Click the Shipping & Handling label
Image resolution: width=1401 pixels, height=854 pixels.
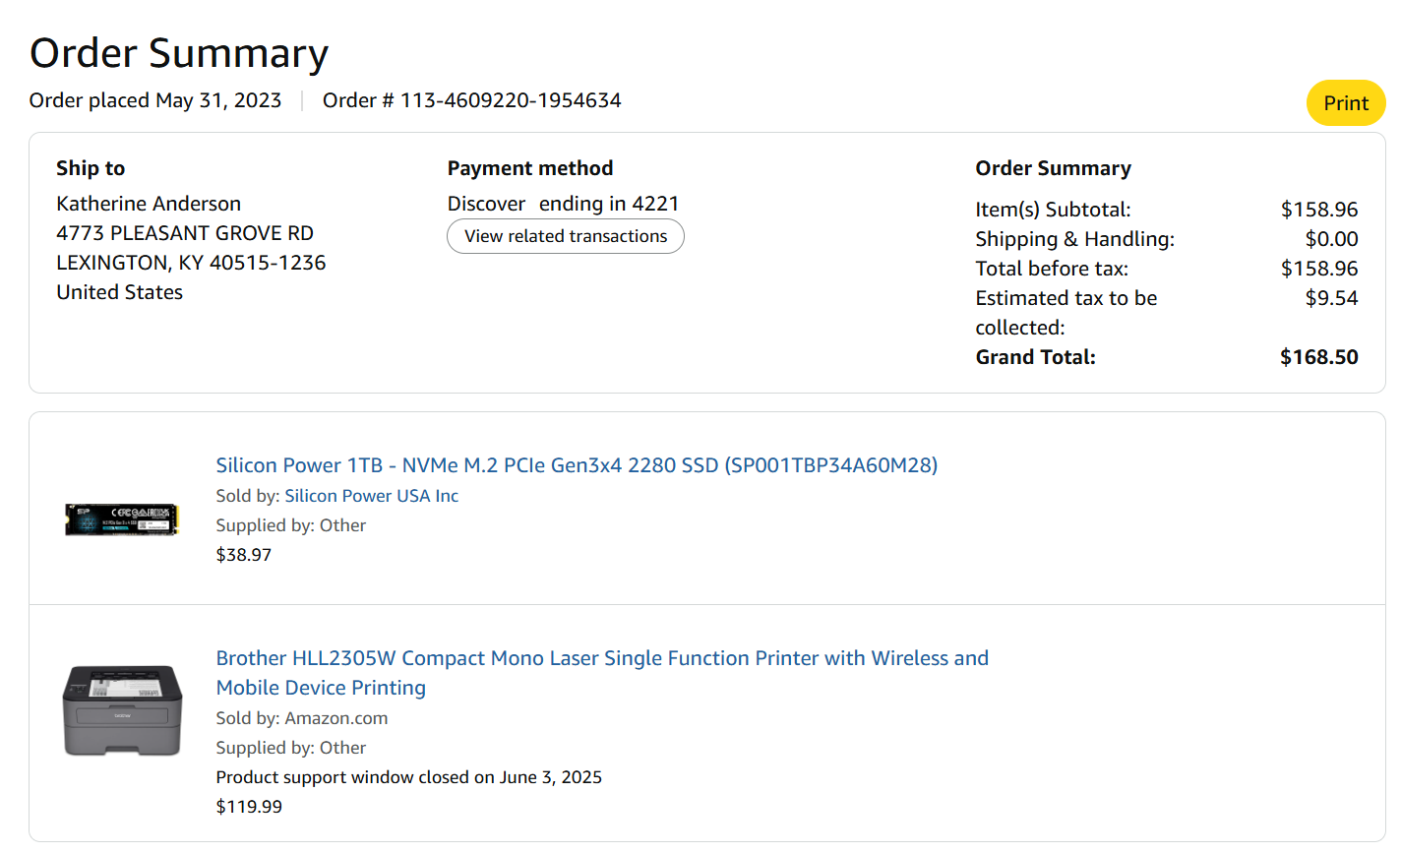point(1074,239)
